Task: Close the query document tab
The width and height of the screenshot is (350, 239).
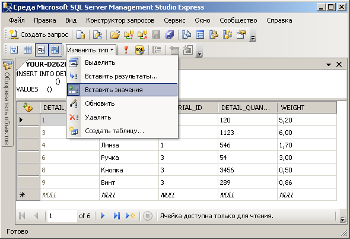Action: (x=339, y=64)
